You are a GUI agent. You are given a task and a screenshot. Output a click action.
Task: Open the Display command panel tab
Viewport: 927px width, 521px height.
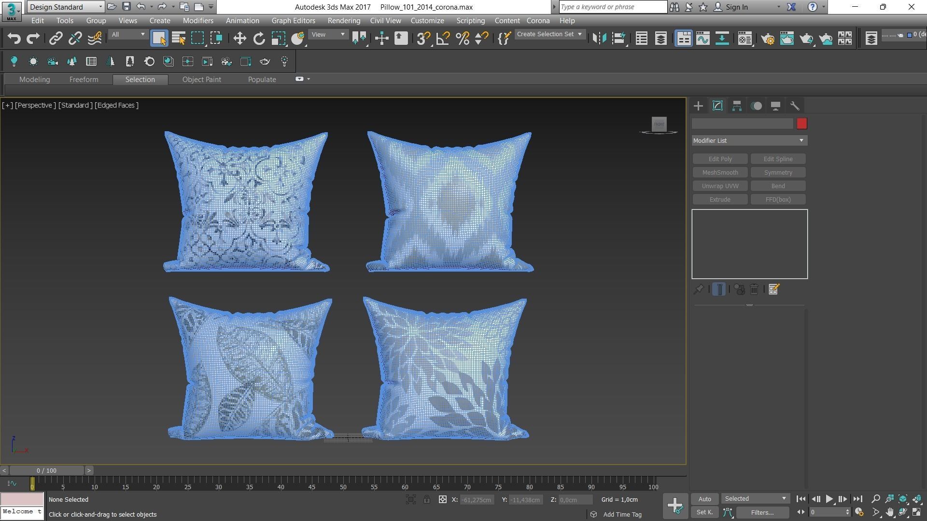[x=775, y=106]
